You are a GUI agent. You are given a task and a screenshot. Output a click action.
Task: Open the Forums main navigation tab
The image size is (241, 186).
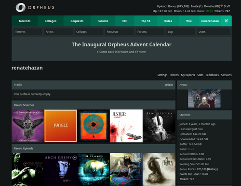tap(103, 21)
